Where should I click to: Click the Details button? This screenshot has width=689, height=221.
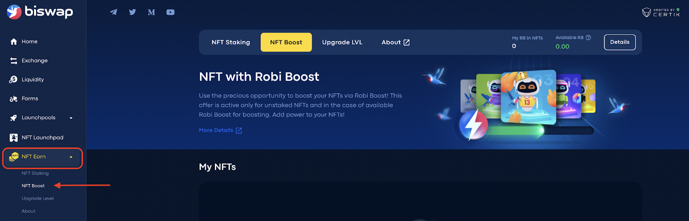[x=620, y=42]
